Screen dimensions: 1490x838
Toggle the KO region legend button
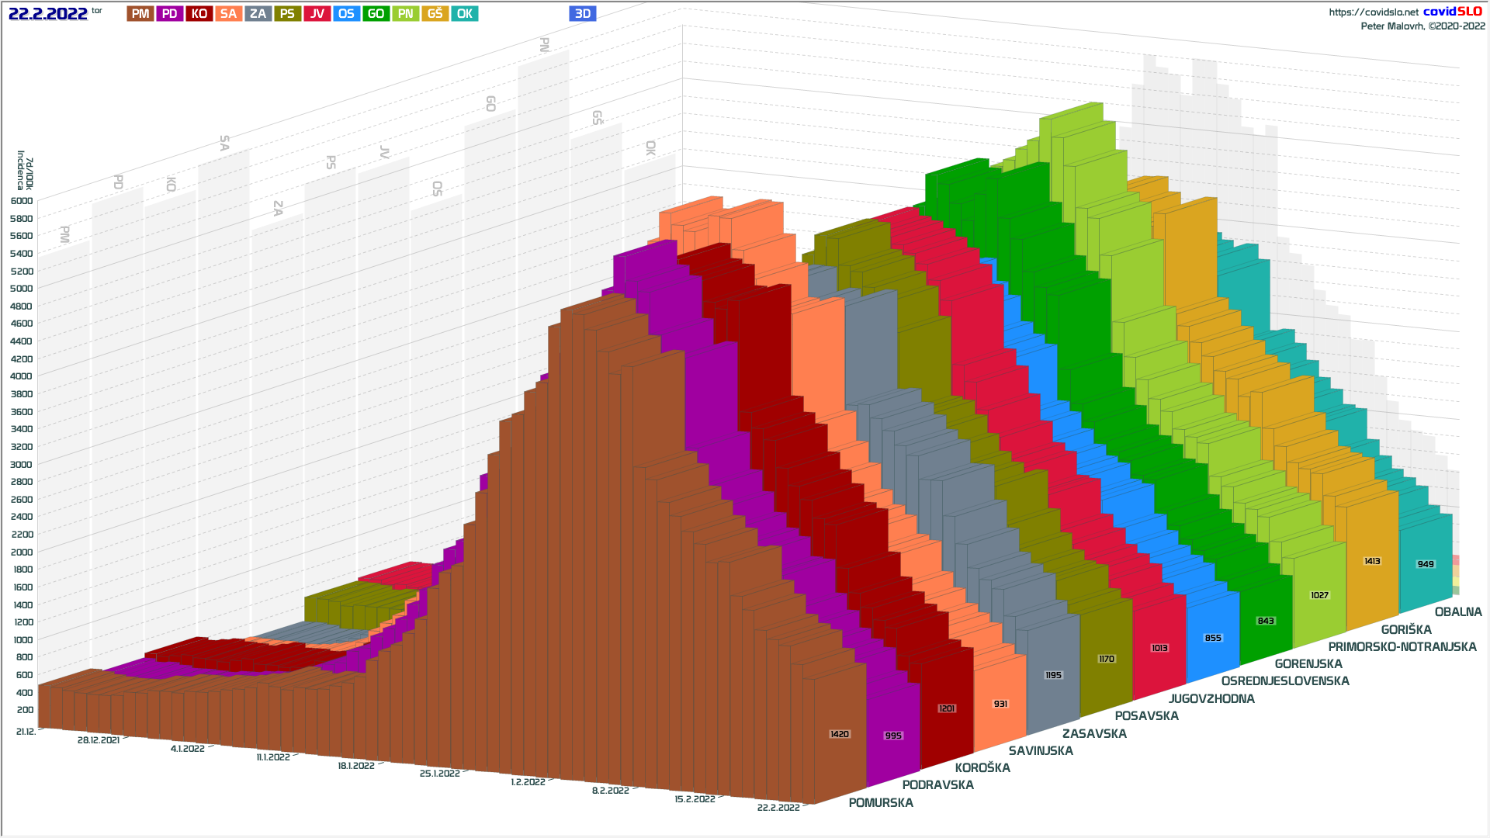199,14
